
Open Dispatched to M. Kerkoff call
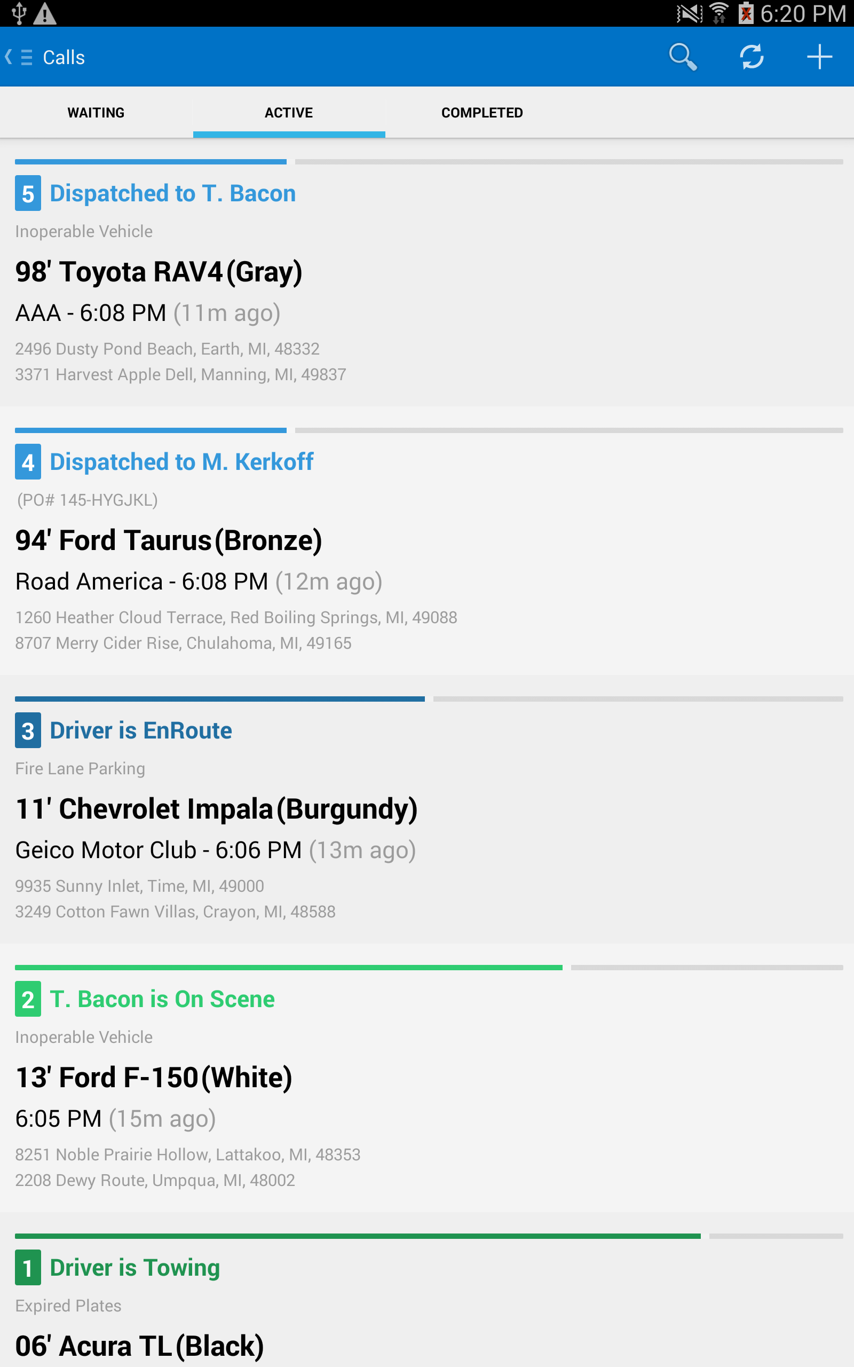(x=181, y=461)
